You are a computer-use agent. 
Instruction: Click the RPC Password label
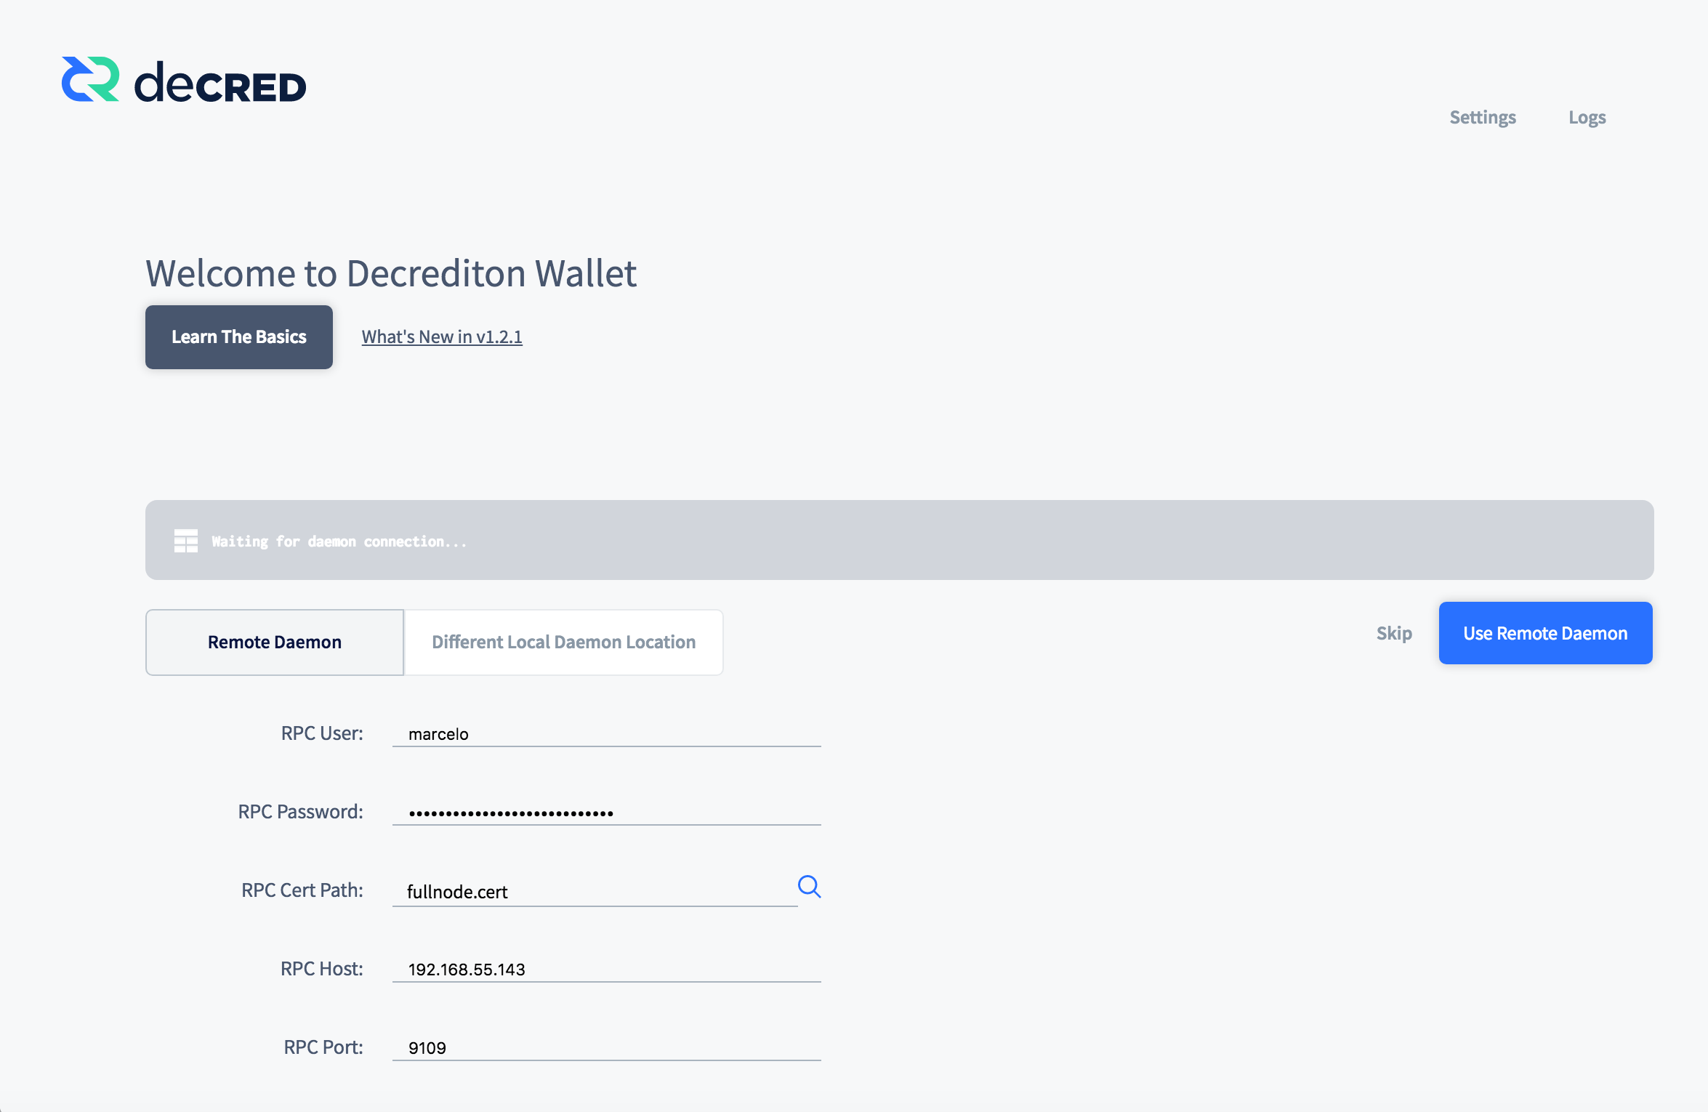click(x=301, y=812)
